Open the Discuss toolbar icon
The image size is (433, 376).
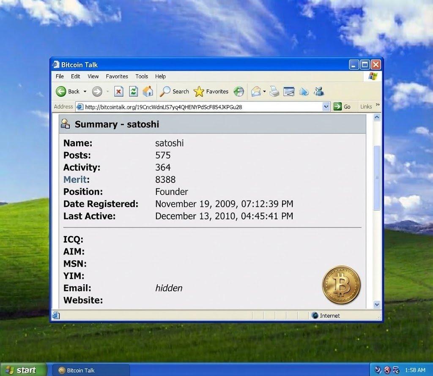[304, 91]
